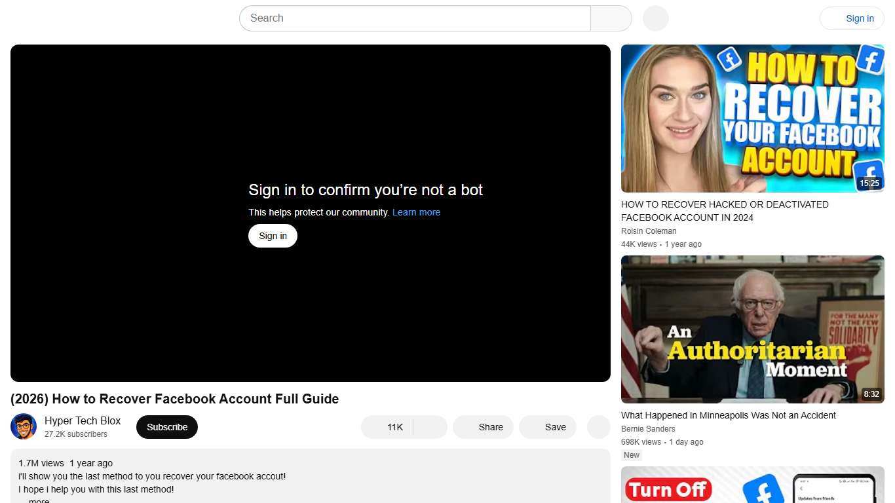The image size is (895, 503).
Task: Like the video with the thumbs-up icon
Action: point(386,426)
